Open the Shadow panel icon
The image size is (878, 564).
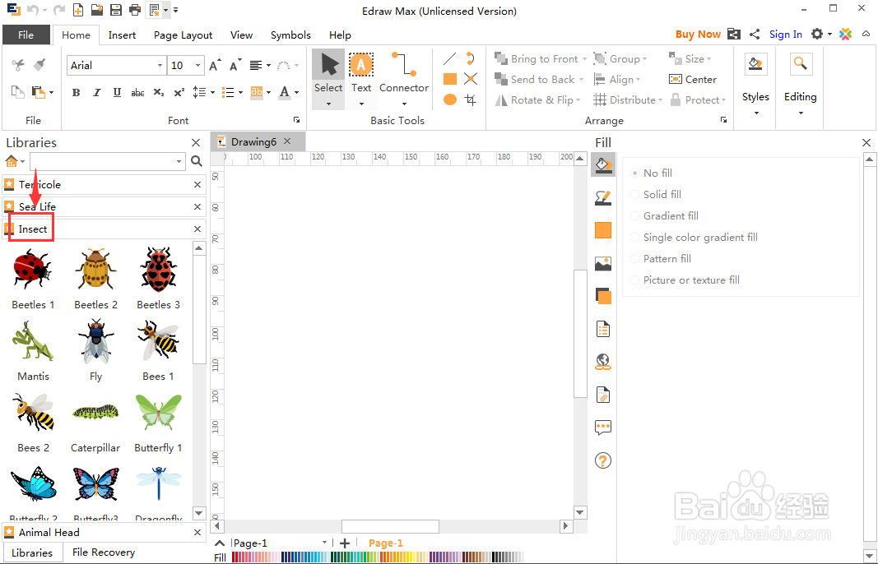[603, 295]
